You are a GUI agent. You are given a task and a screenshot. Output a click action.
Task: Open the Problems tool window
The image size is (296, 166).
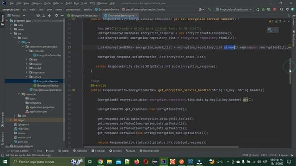(x=80, y=151)
